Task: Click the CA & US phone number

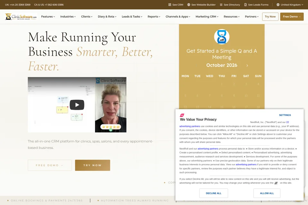Action: click(49, 5)
